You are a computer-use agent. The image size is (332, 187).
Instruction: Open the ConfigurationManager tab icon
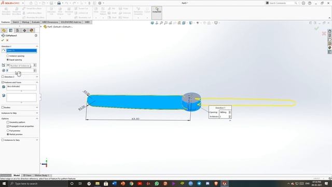pyautogui.click(x=18, y=31)
